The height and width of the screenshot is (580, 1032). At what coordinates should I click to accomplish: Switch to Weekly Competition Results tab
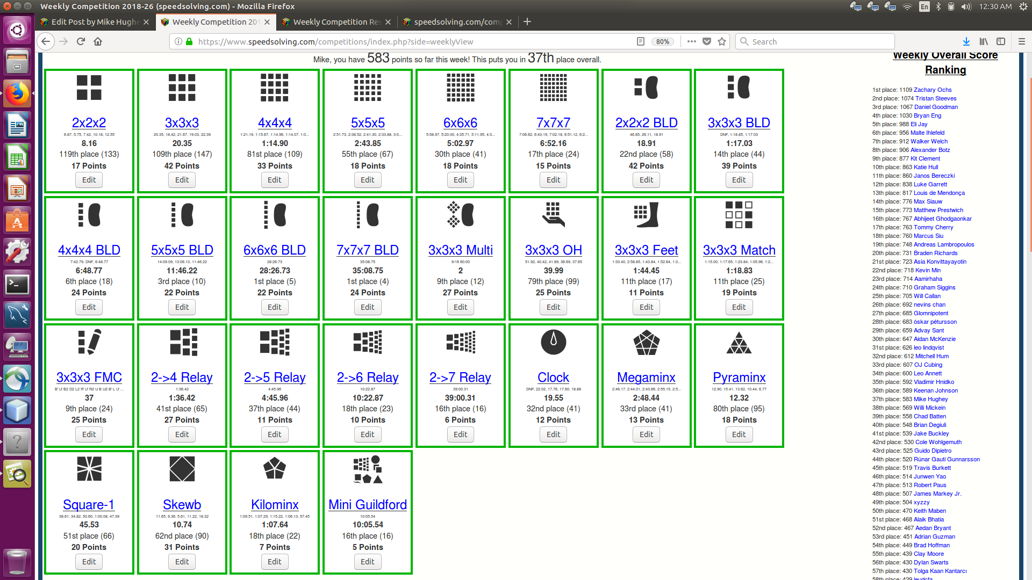pyautogui.click(x=337, y=21)
